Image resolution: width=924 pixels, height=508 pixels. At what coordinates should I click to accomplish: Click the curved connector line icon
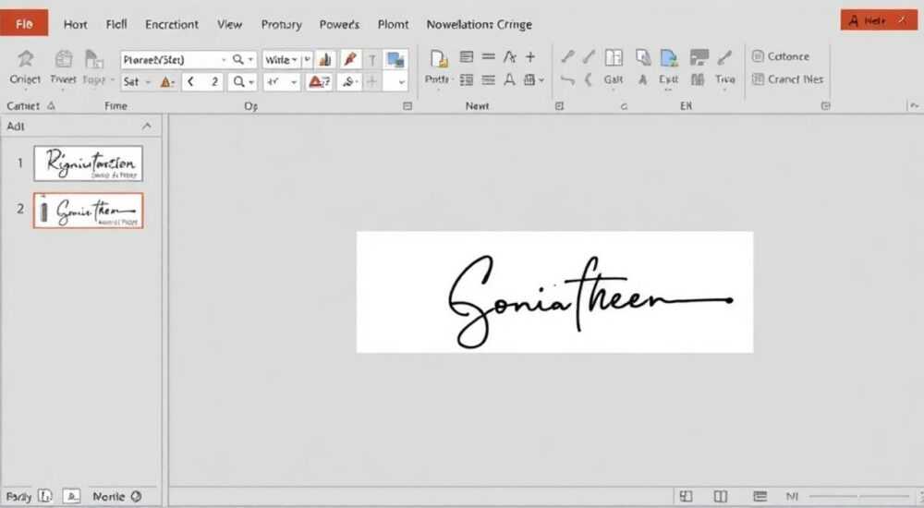pyautogui.click(x=567, y=79)
